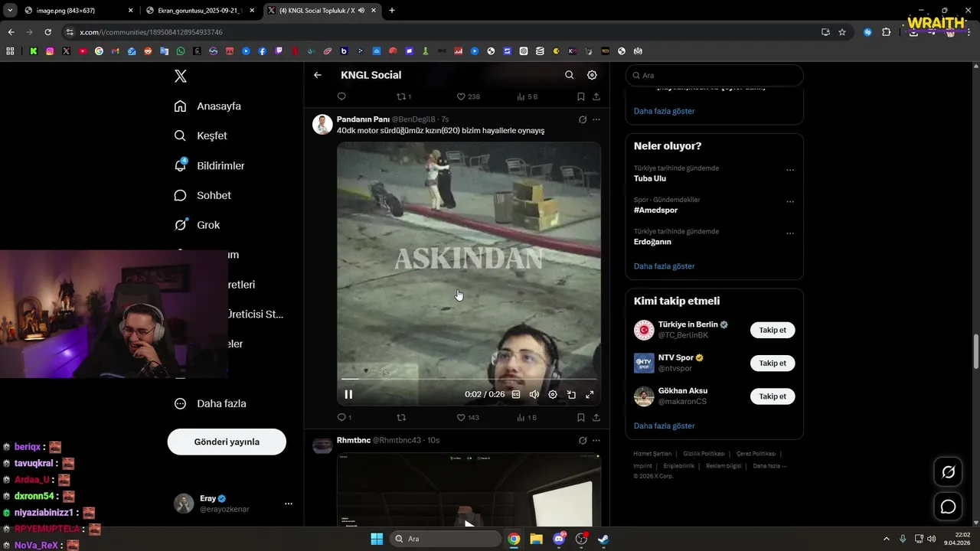Screen dimensions: 980x551
Task: Open a new browser tab
Action: (392, 11)
